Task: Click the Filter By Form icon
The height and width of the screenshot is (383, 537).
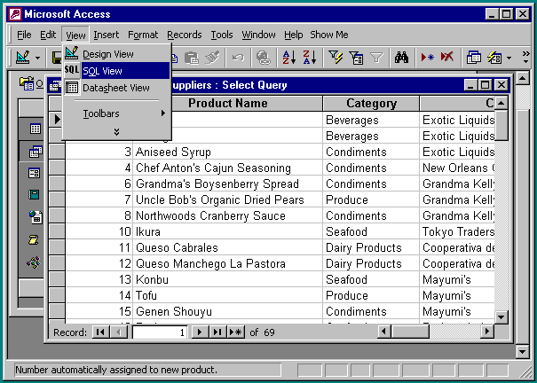Action: (356, 58)
